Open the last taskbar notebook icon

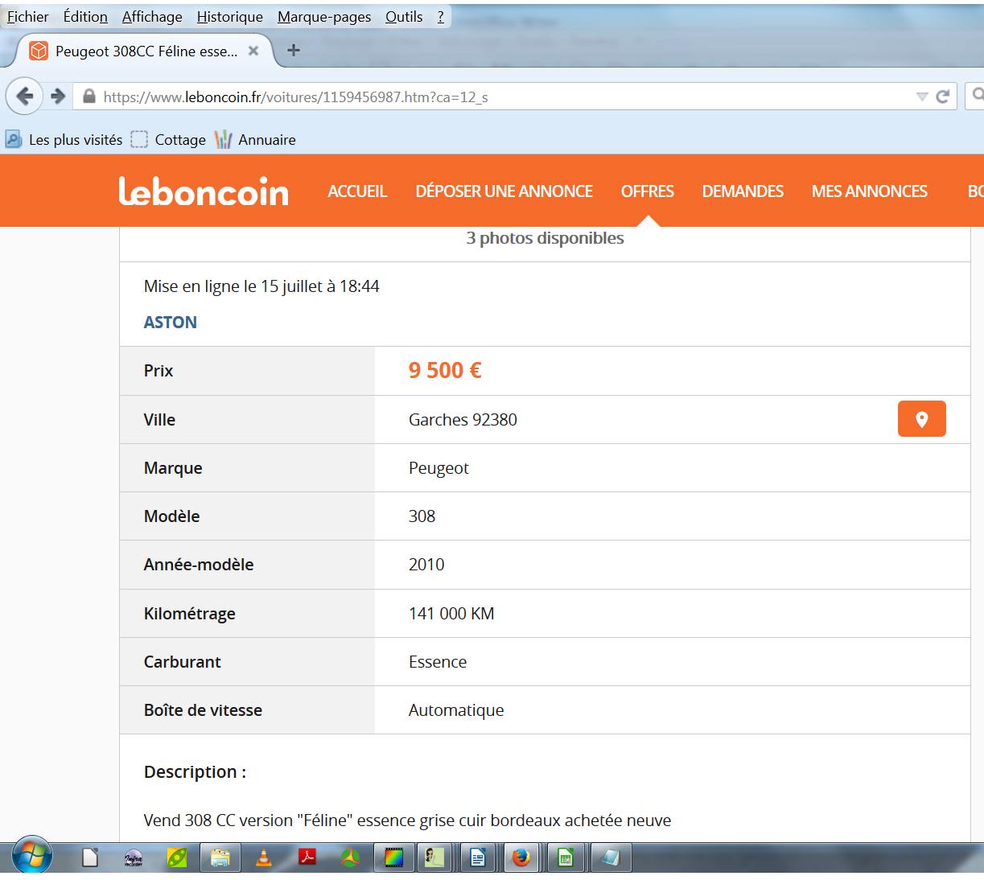tap(610, 858)
